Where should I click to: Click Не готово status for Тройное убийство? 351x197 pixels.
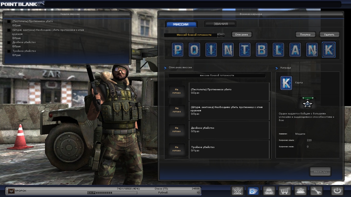(177, 149)
